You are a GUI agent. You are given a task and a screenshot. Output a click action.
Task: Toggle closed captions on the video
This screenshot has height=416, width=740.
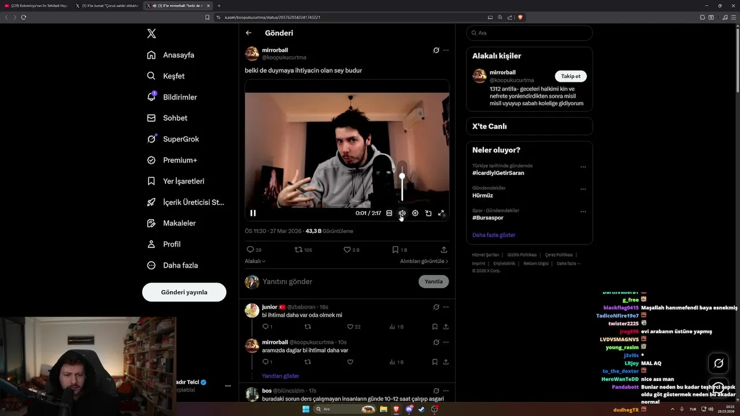(x=389, y=213)
